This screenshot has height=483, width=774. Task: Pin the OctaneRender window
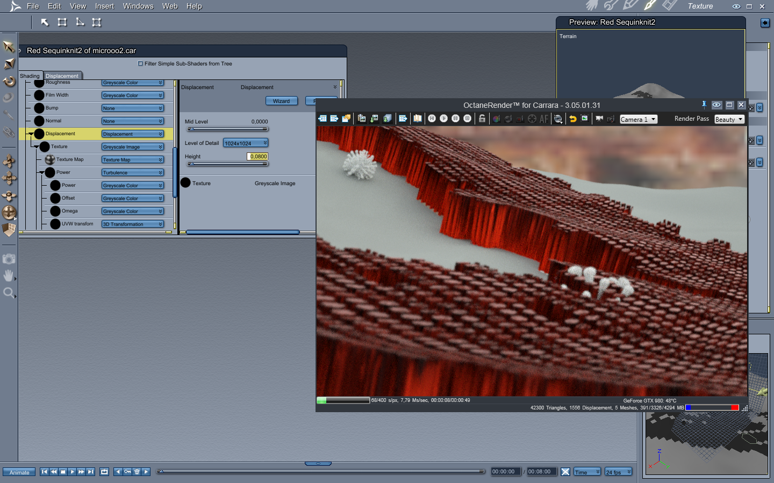[704, 105]
